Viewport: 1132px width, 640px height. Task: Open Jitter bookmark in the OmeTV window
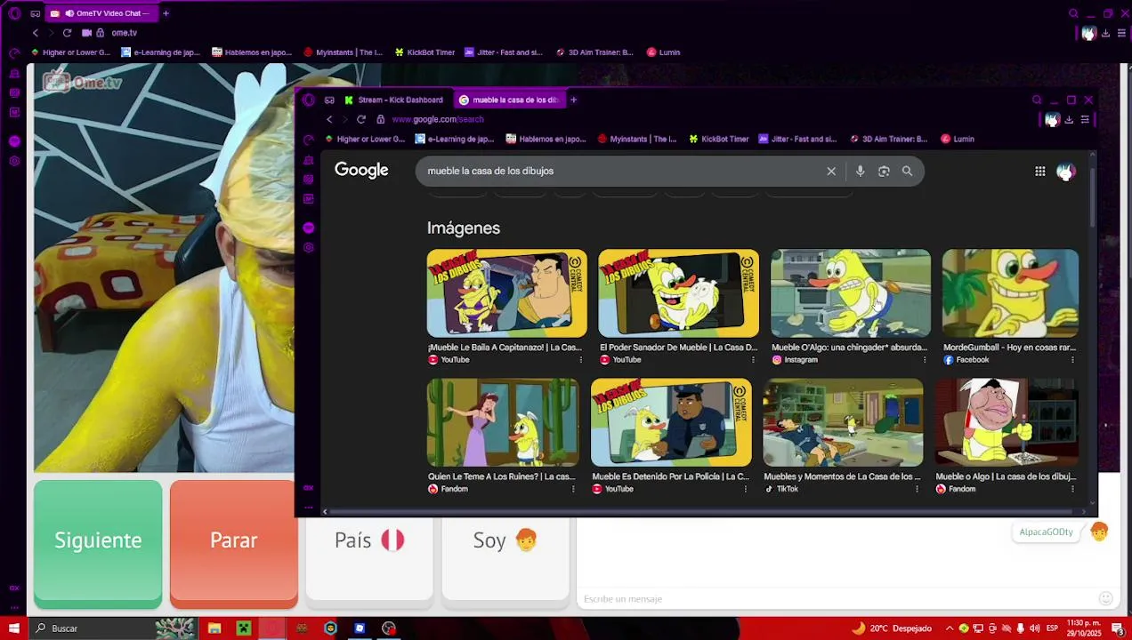point(503,52)
